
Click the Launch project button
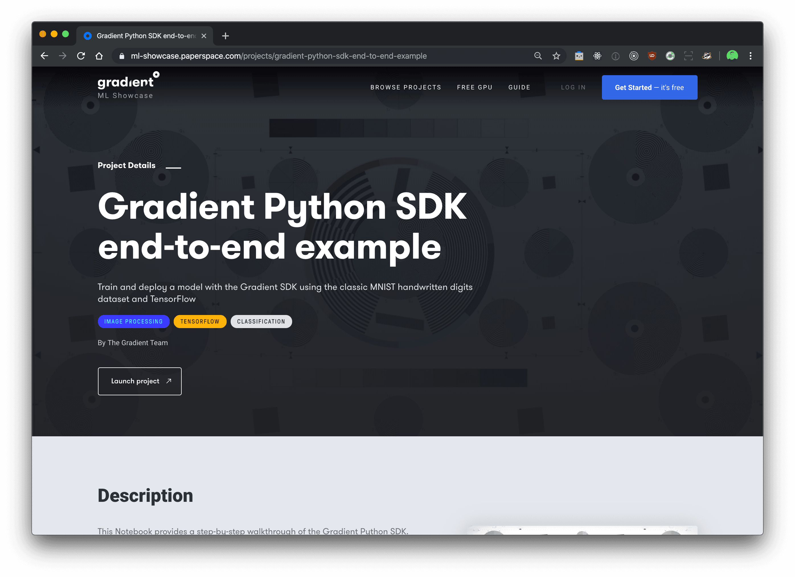(140, 381)
